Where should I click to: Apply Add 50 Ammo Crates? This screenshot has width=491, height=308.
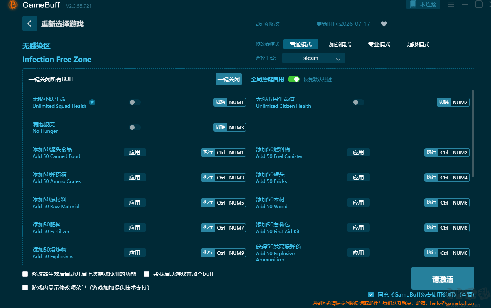[x=135, y=178]
